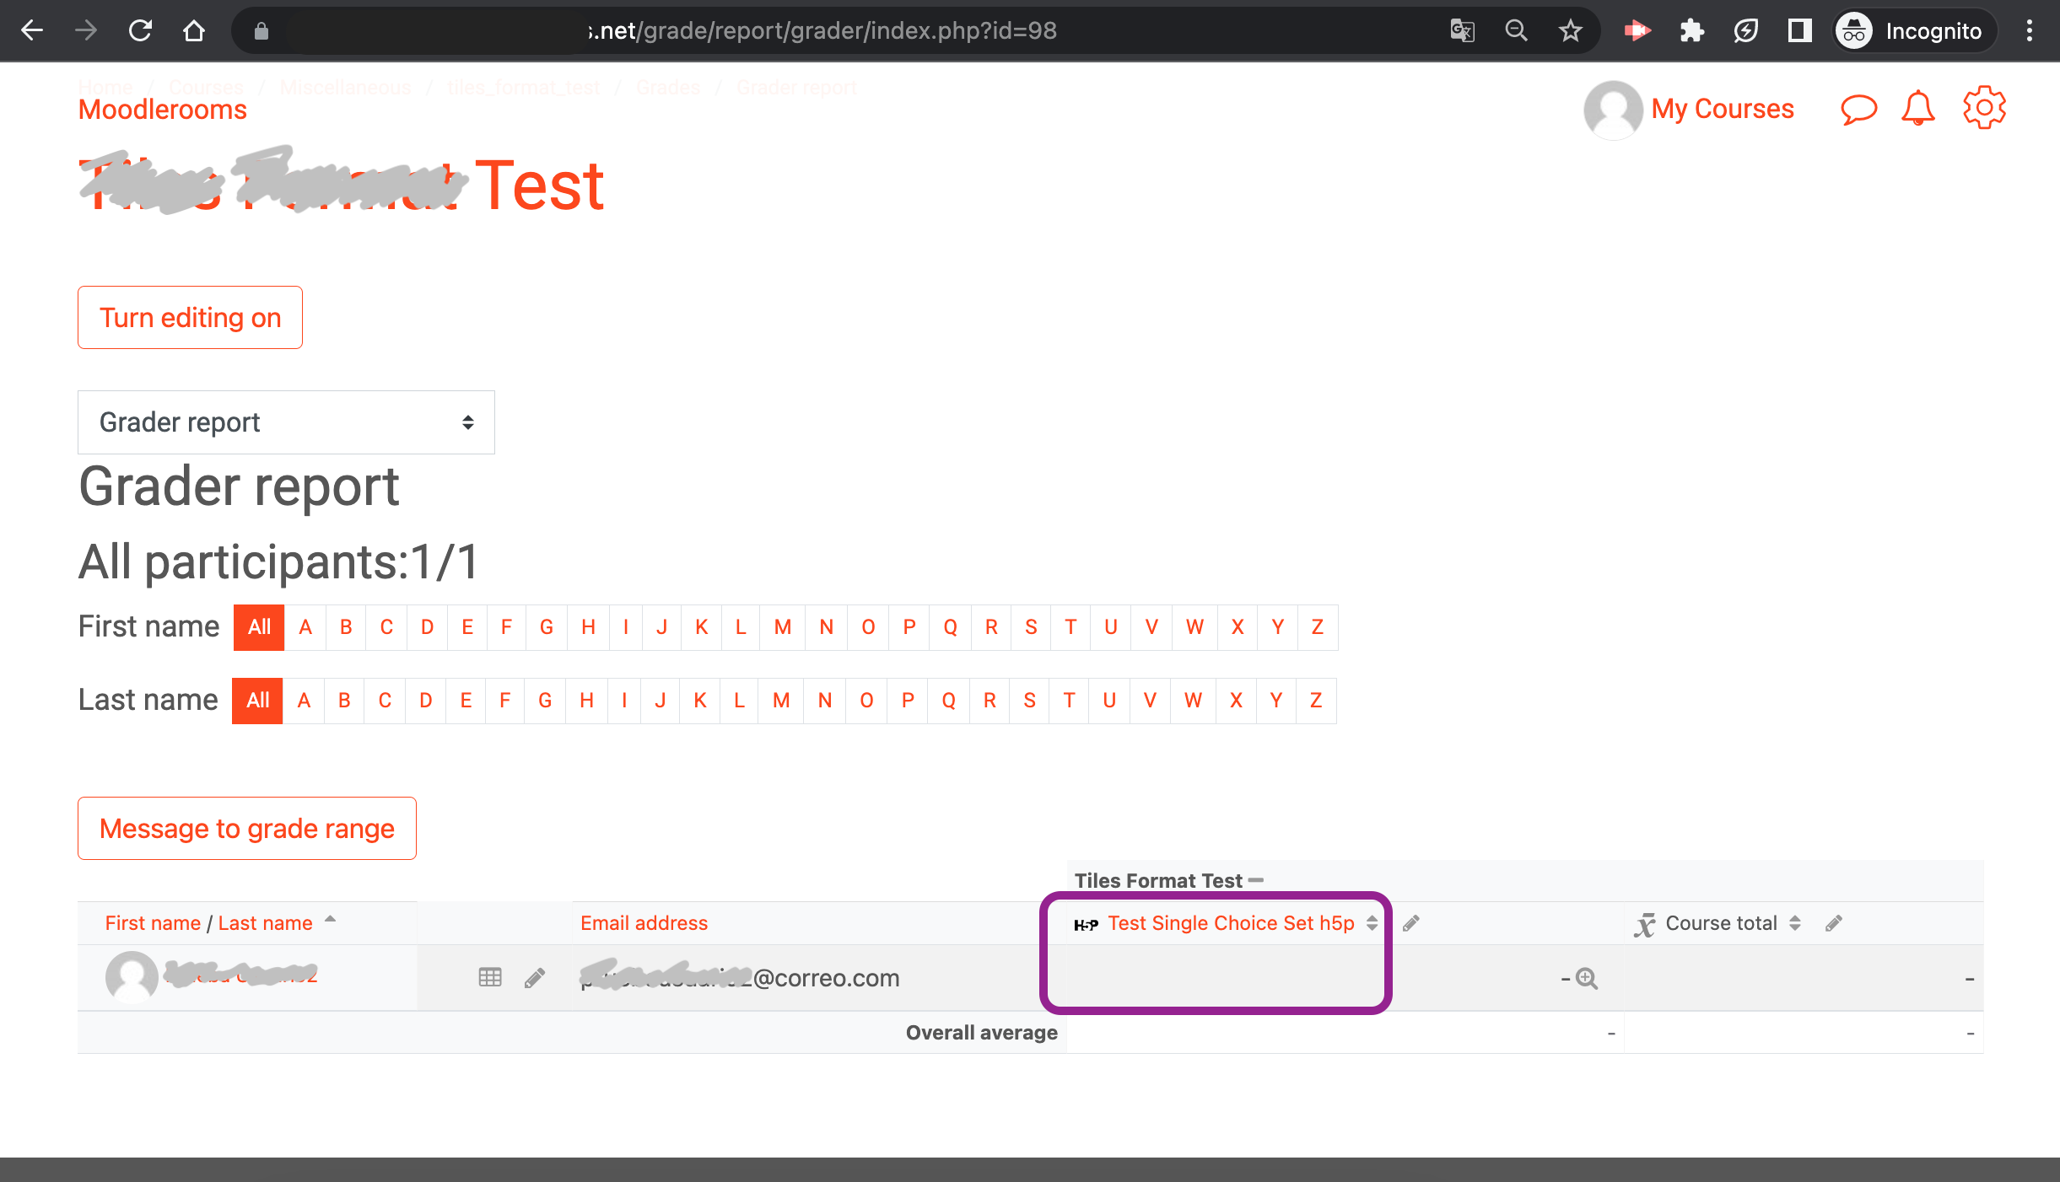Sort by Last name column link

265,923
